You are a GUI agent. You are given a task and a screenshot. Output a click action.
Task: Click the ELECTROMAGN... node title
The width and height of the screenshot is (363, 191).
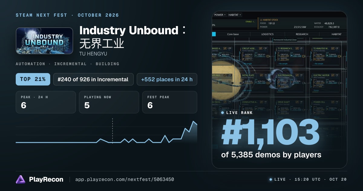click(x=285, y=75)
